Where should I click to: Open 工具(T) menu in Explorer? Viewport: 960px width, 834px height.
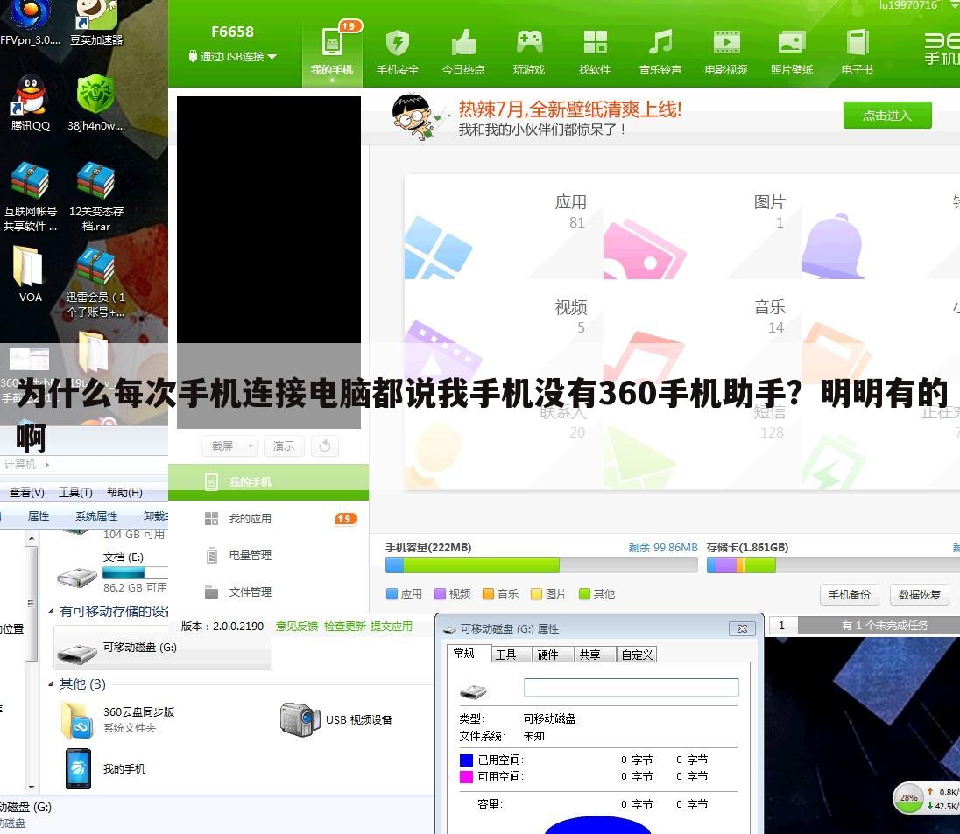coord(75,493)
